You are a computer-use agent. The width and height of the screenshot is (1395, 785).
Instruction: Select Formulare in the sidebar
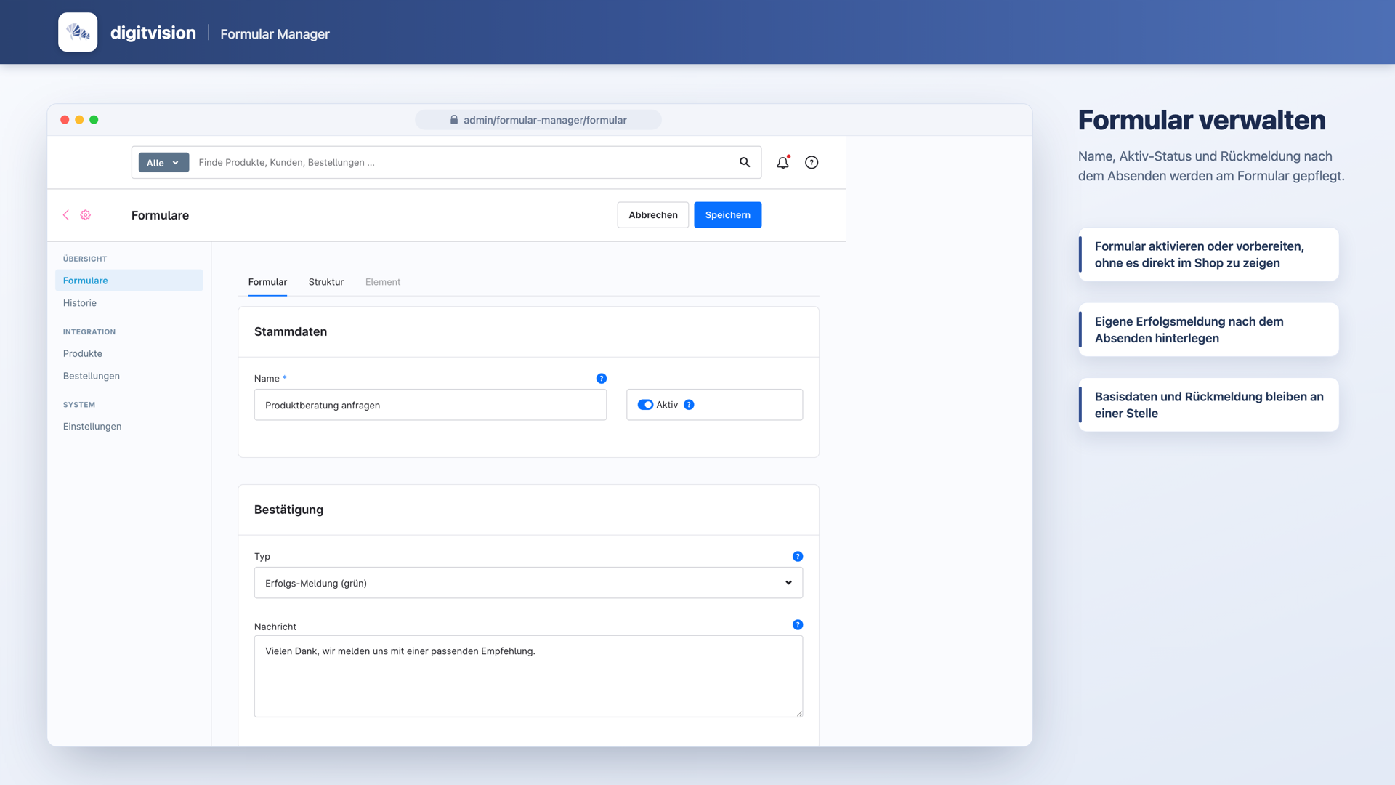tap(129, 281)
